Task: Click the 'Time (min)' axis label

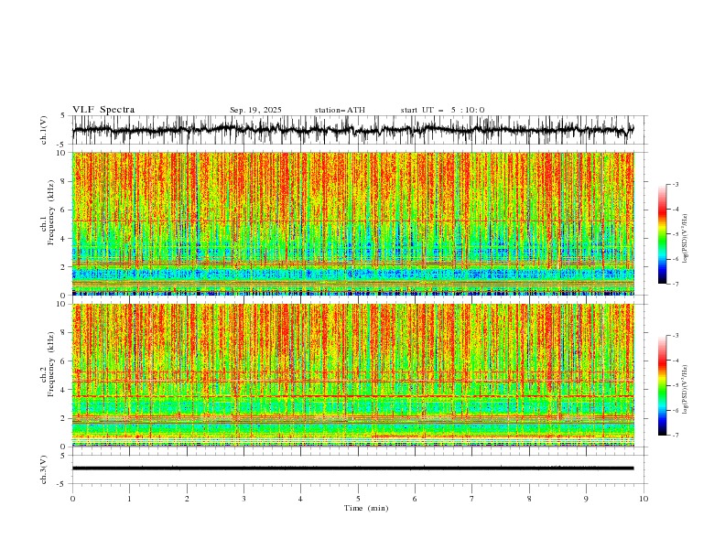Action: [x=366, y=508]
